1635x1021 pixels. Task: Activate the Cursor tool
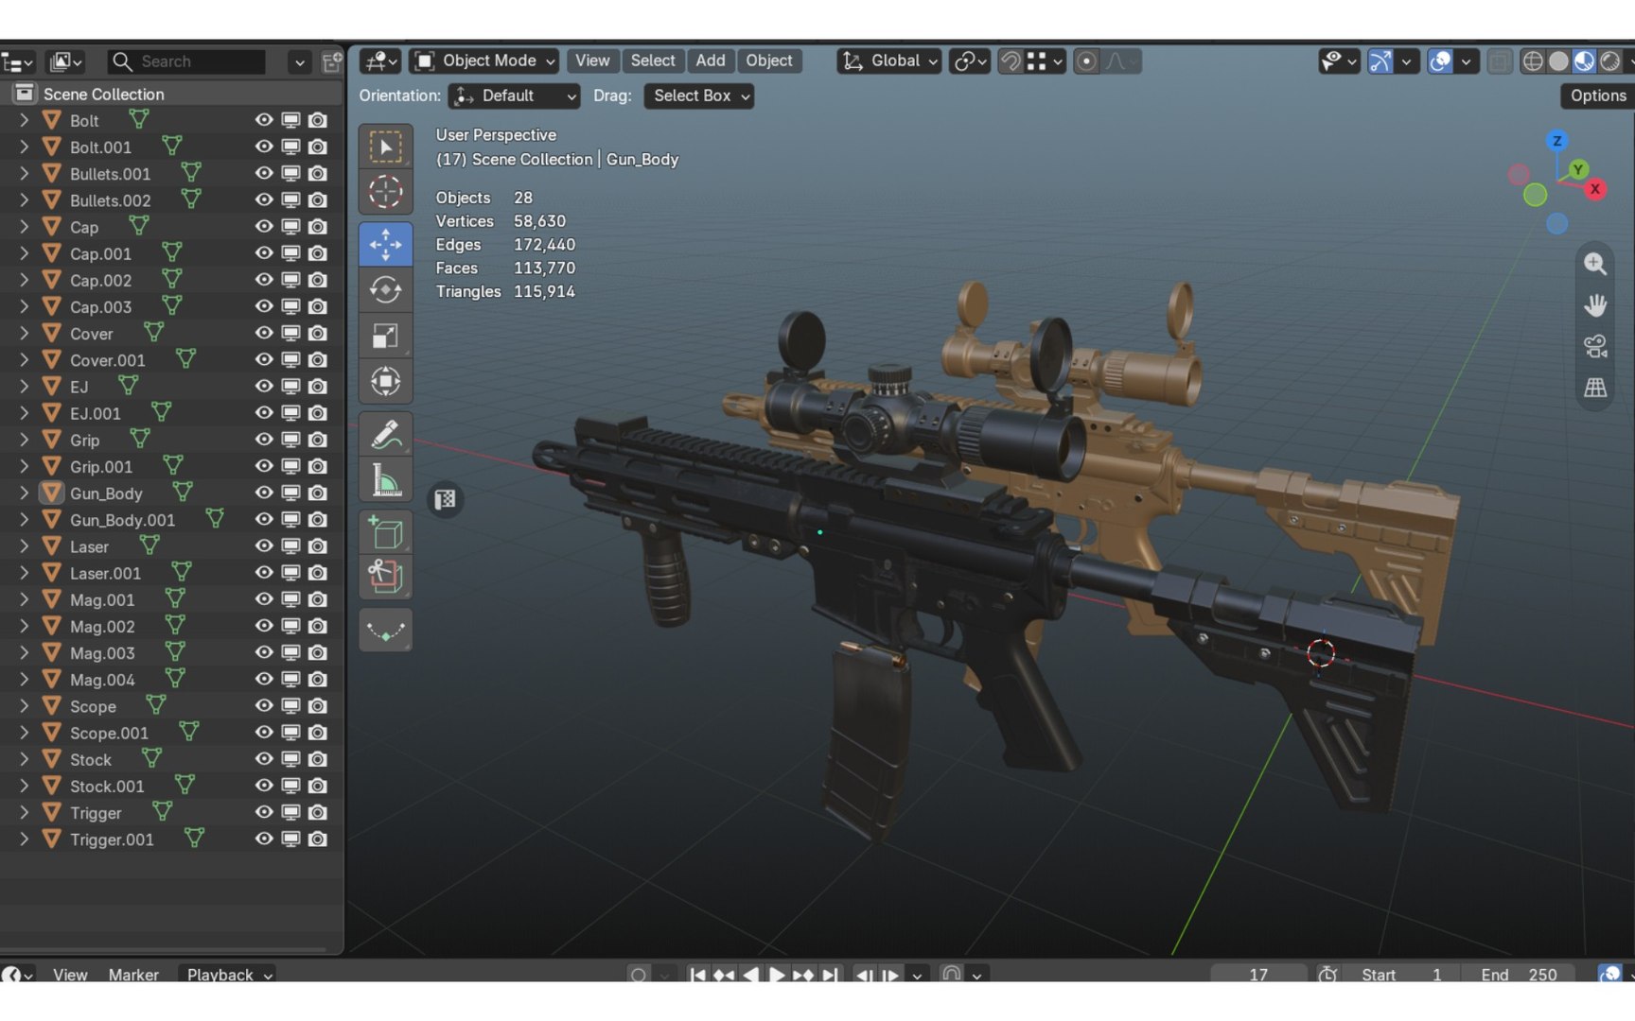click(x=385, y=192)
